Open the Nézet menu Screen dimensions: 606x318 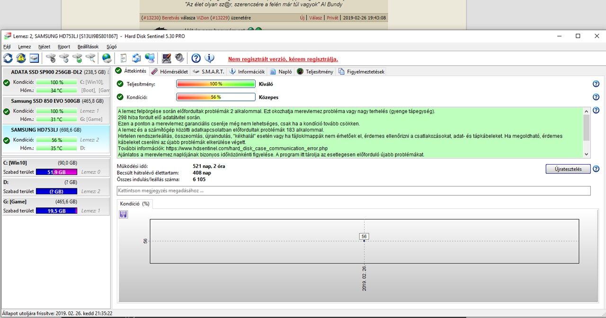click(x=44, y=47)
